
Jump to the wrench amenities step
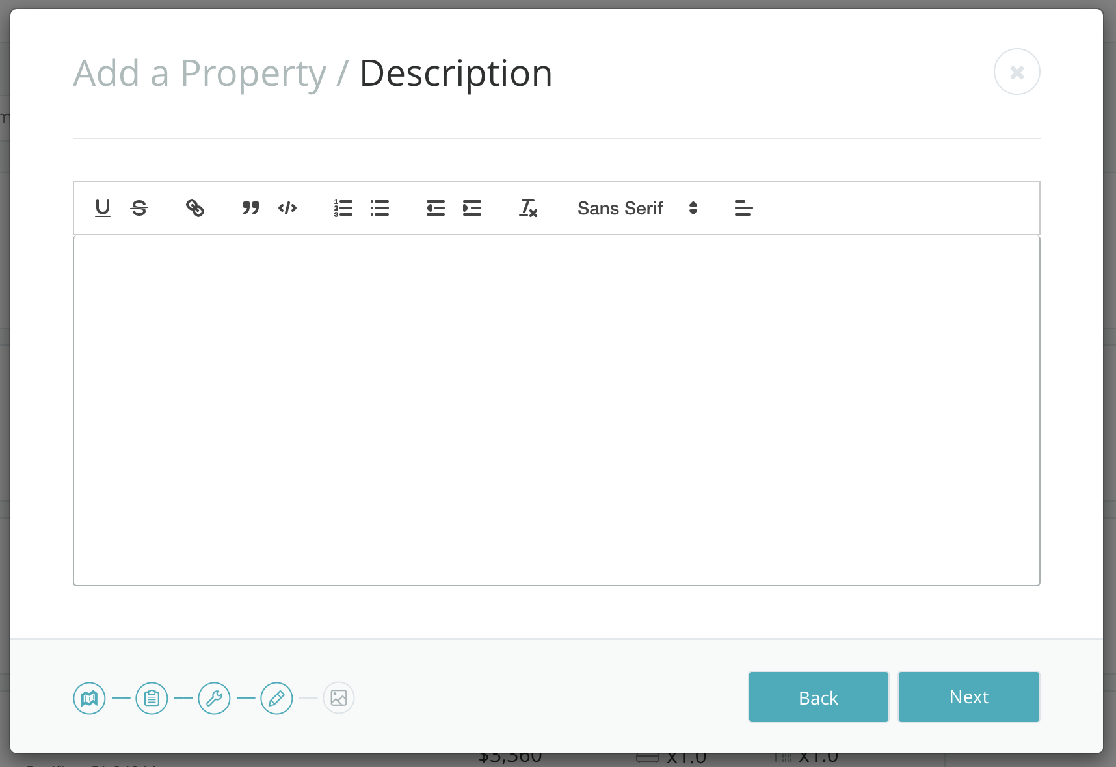click(x=215, y=698)
